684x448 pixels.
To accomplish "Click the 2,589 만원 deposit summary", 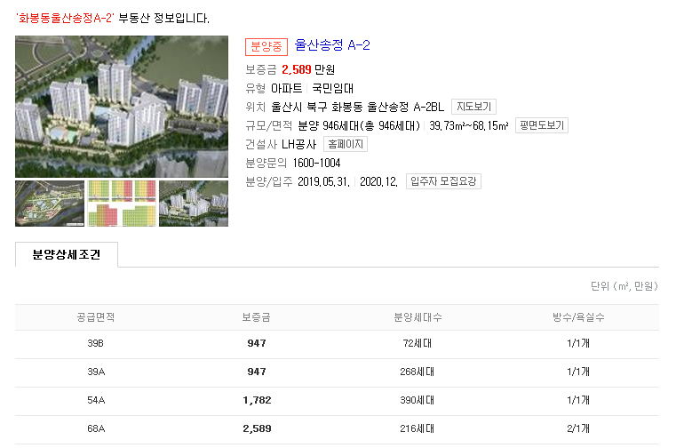I will coord(308,70).
